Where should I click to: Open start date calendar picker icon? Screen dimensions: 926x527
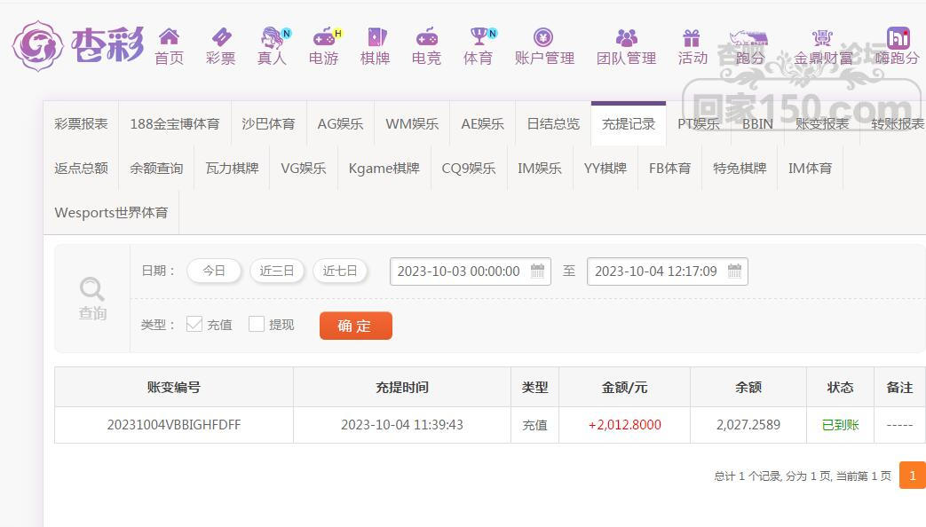click(x=538, y=271)
